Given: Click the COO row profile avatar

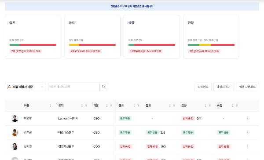Looking at the screenshot, I should tap(15, 146).
